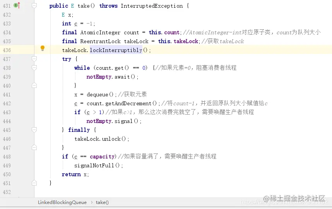
Task: Click return x statement on line 450
Action: tap(75, 174)
